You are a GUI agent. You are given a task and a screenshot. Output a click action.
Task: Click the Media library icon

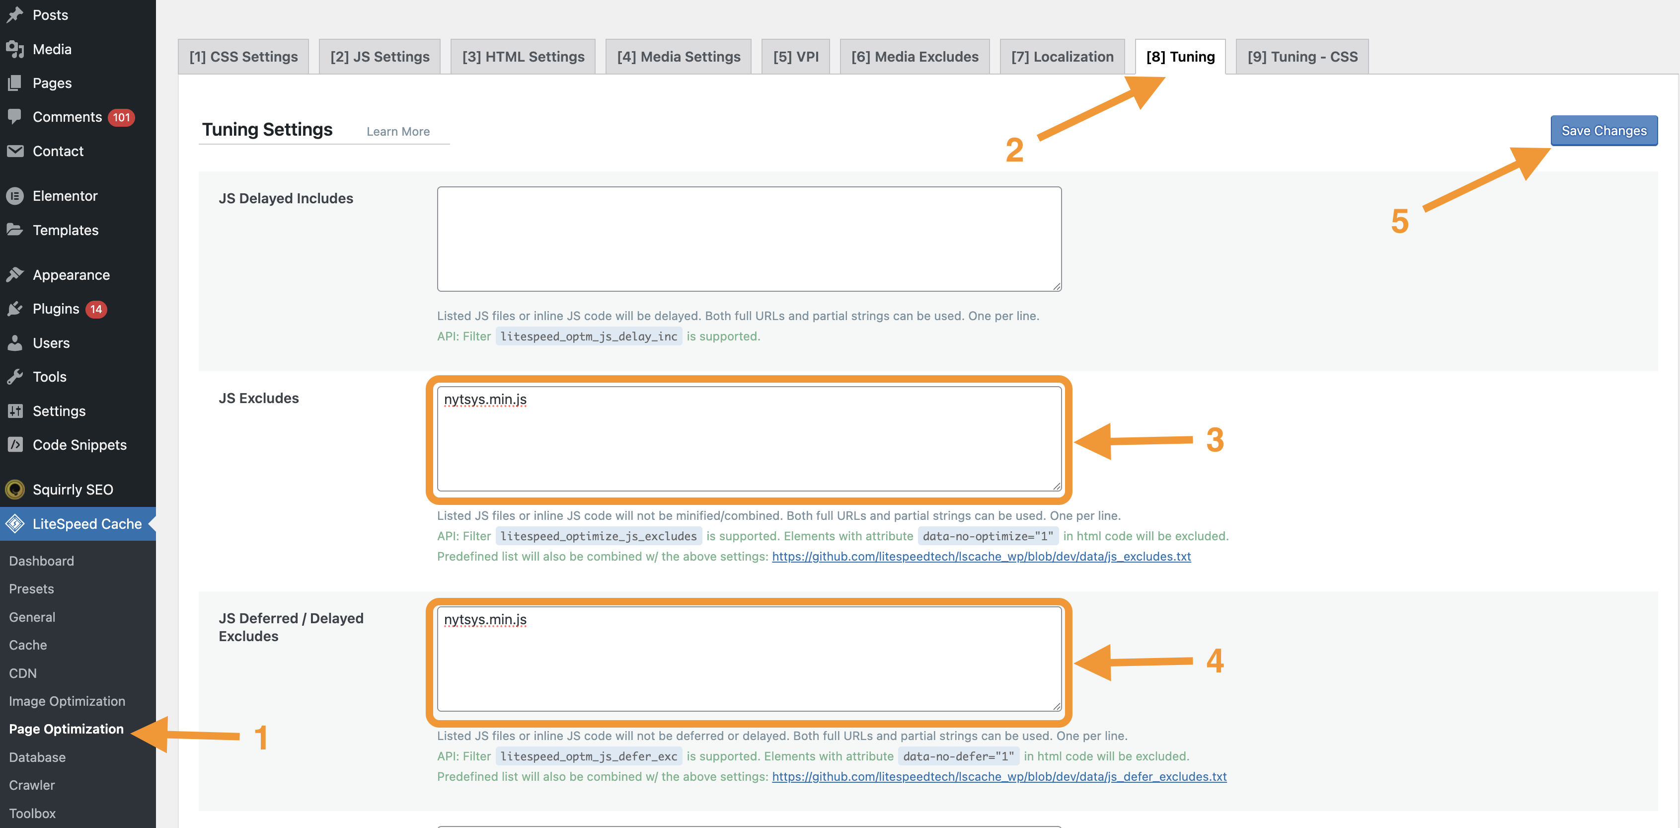15,49
